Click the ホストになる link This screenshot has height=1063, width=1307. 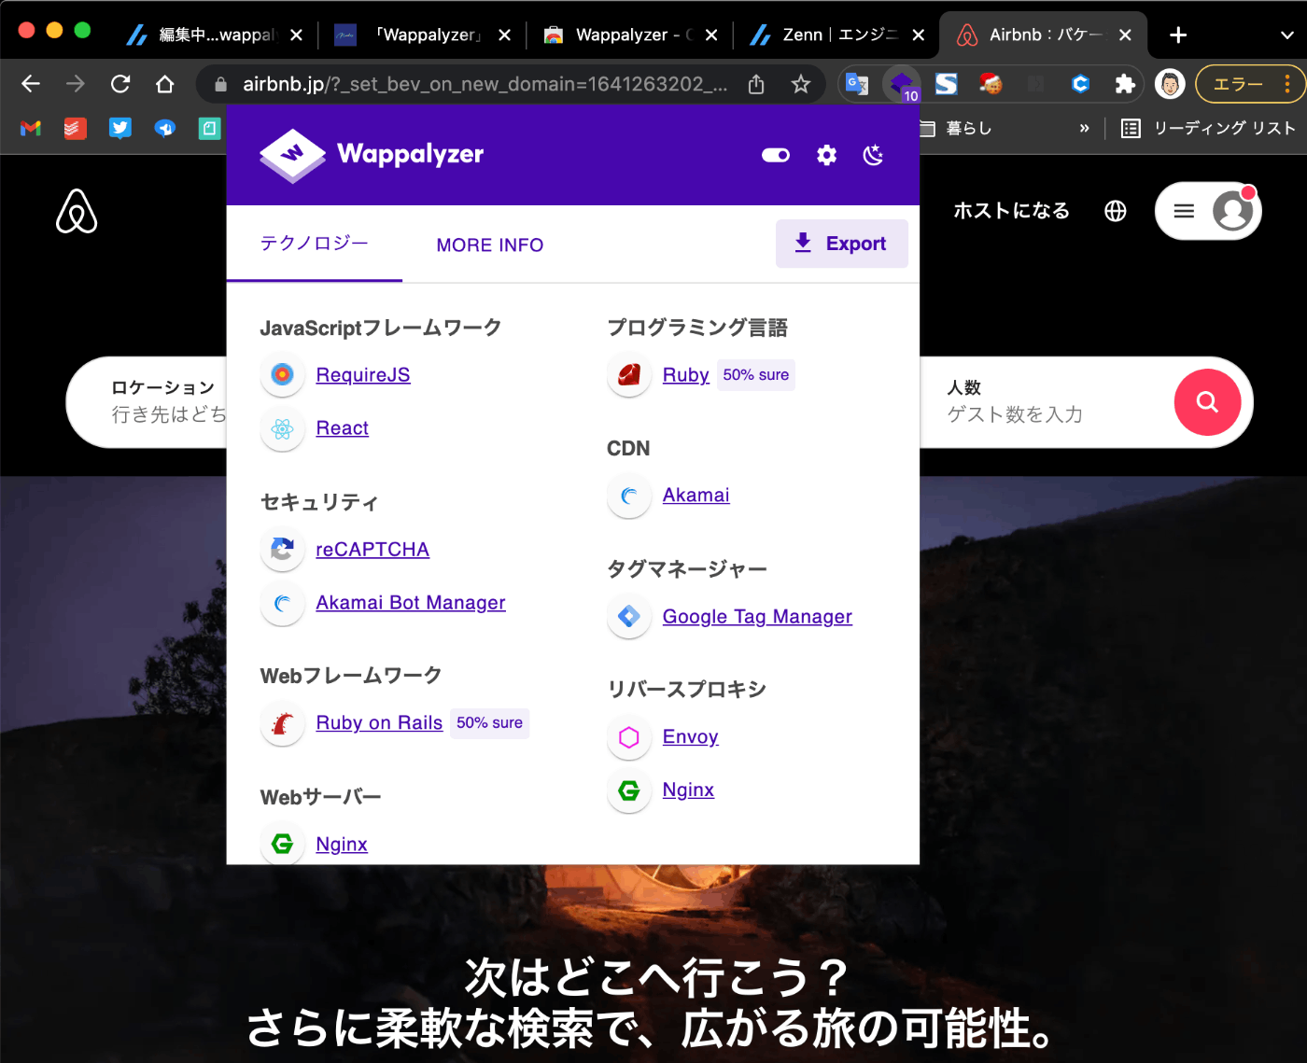(x=1011, y=211)
